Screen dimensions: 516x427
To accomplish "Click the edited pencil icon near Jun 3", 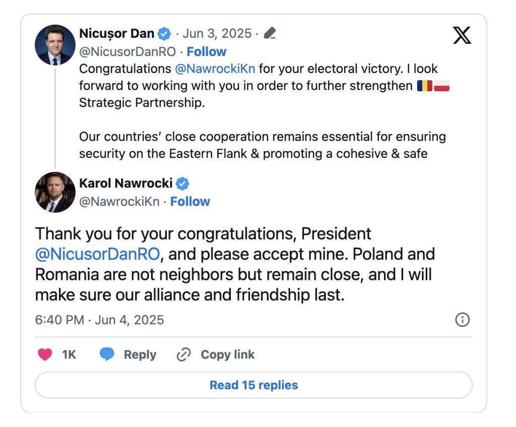I will click(270, 33).
